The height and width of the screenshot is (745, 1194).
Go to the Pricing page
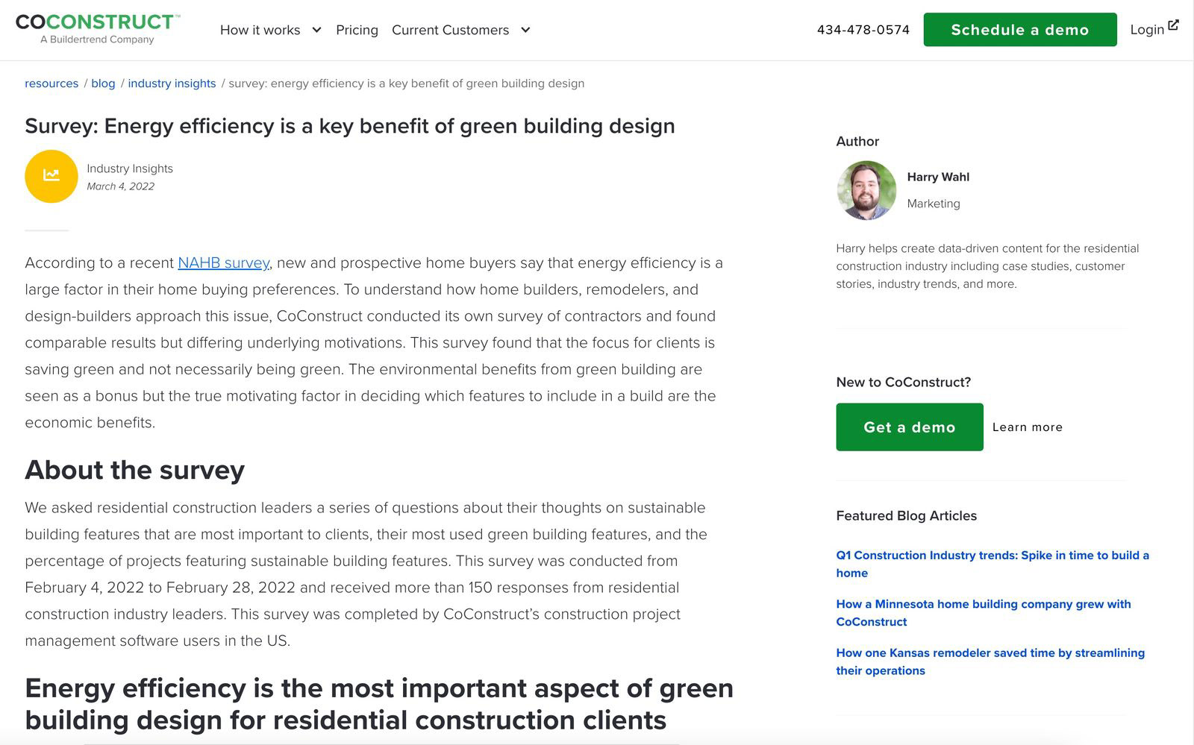357,30
